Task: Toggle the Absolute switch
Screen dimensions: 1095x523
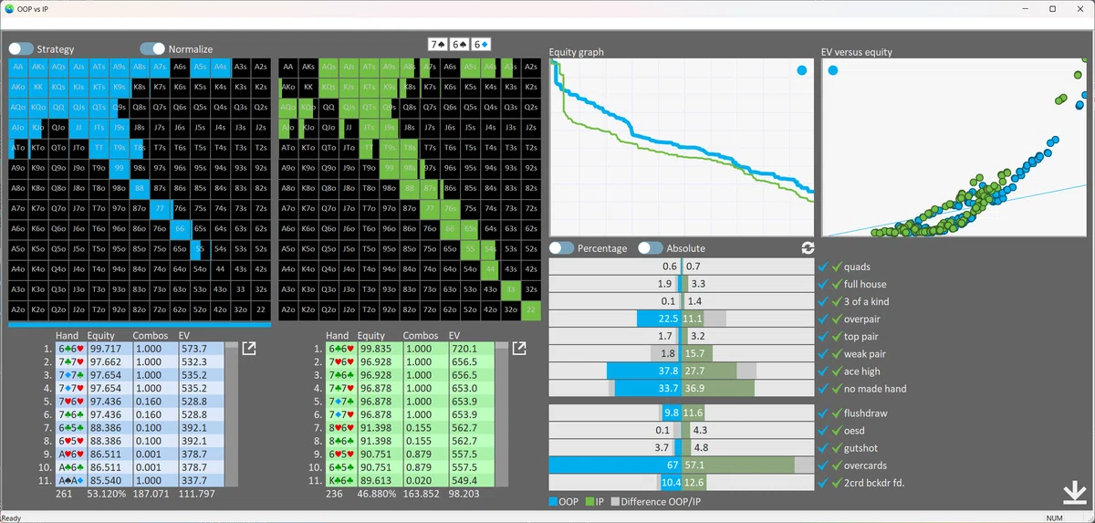Action: (650, 248)
